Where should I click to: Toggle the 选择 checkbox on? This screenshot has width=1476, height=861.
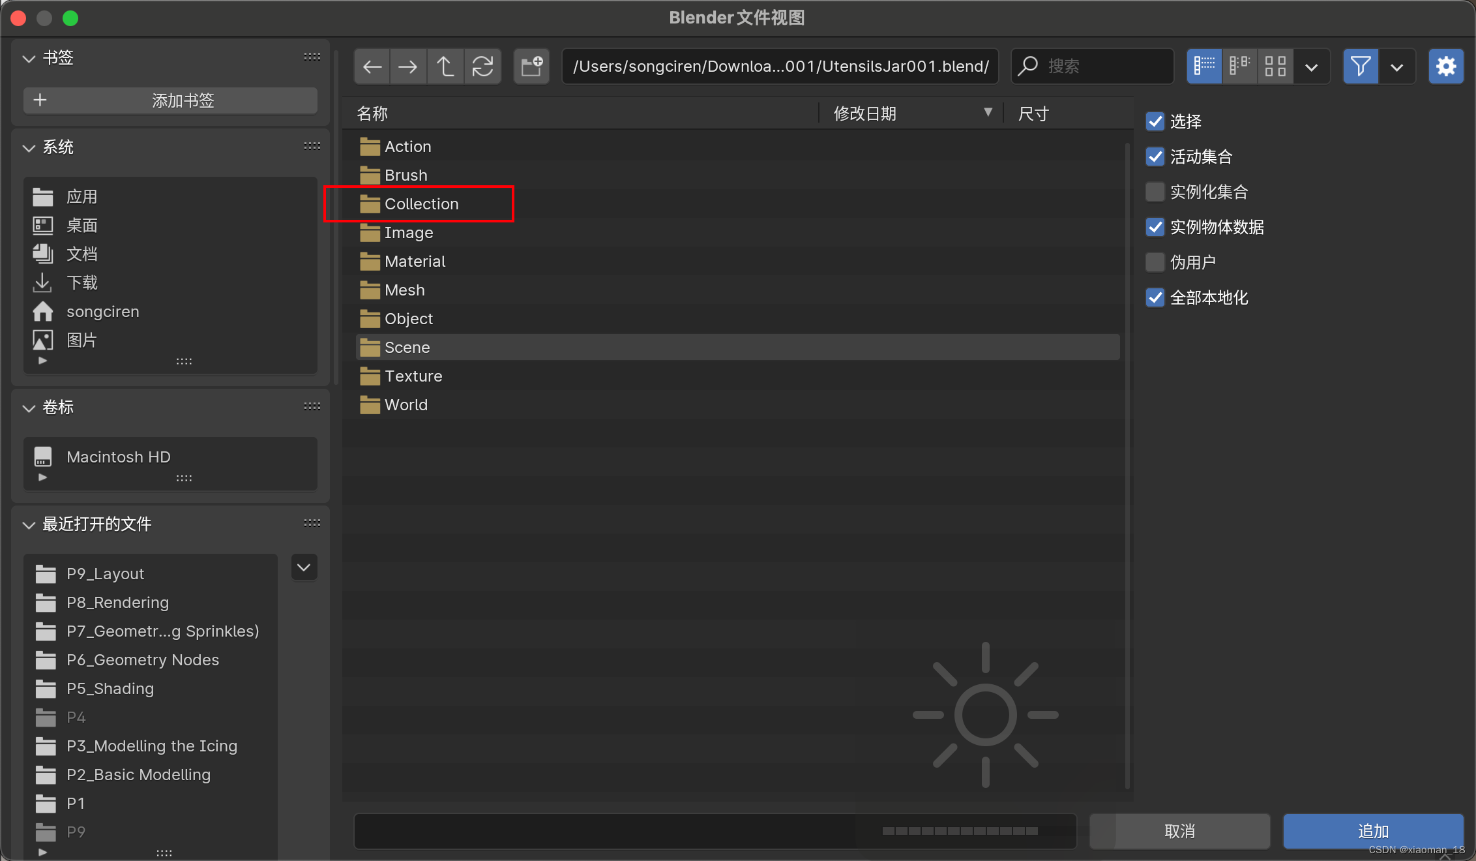[1155, 120]
